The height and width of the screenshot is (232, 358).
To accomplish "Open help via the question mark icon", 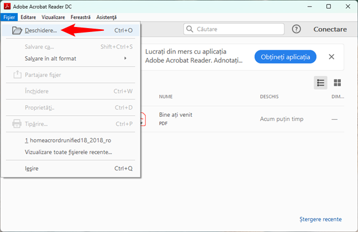I will (x=296, y=29).
